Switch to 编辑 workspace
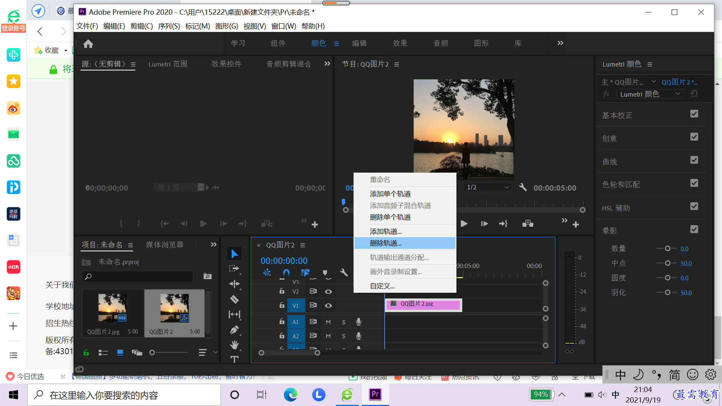The height and width of the screenshot is (406, 722). (x=359, y=43)
